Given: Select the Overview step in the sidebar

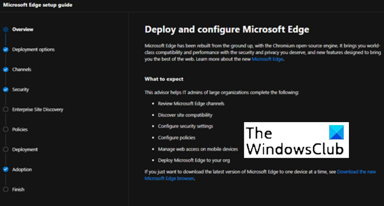Looking at the screenshot, I should (23, 30).
